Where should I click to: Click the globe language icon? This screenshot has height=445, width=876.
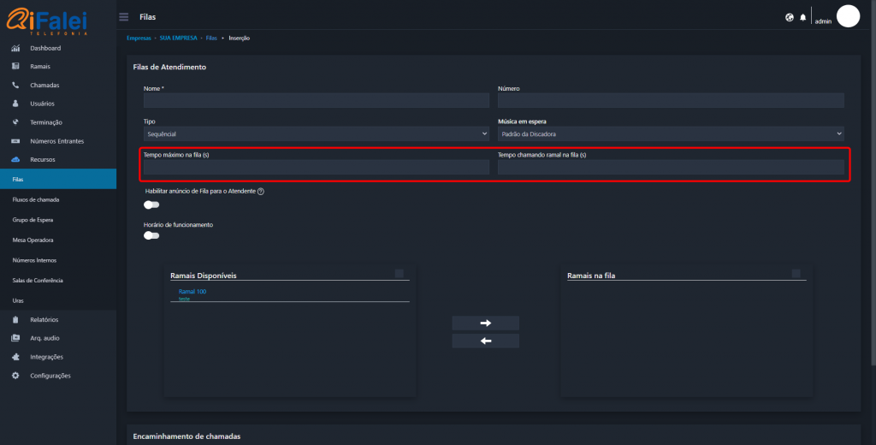(789, 17)
